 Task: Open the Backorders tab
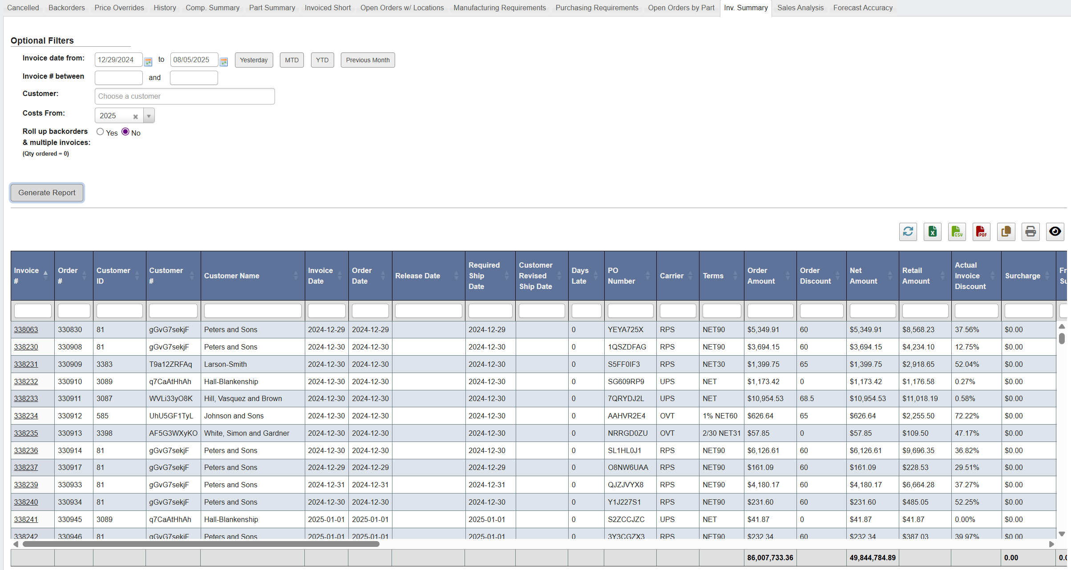pyautogui.click(x=66, y=8)
